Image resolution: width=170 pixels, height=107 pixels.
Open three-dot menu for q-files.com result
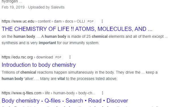[x=103, y=93]
